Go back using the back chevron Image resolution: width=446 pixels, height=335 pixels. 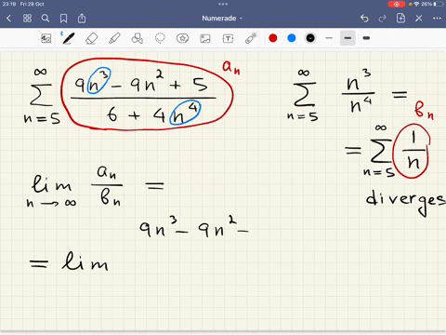coord(8,19)
